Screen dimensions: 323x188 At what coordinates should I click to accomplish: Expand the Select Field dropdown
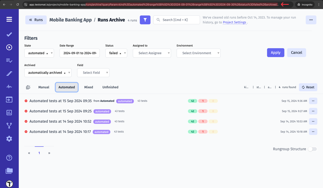point(93,73)
